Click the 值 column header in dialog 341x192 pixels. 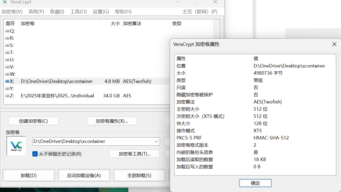pos(294,58)
